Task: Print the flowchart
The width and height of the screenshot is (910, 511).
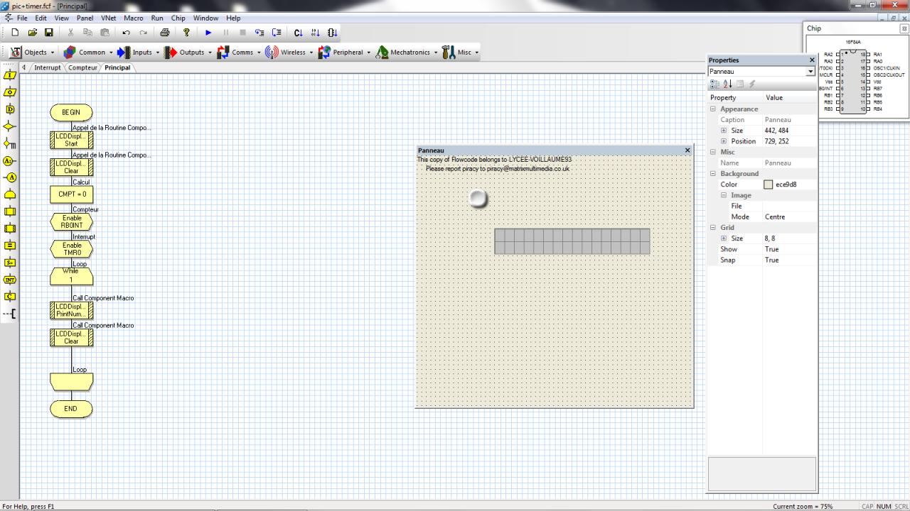Action: coord(165,33)
